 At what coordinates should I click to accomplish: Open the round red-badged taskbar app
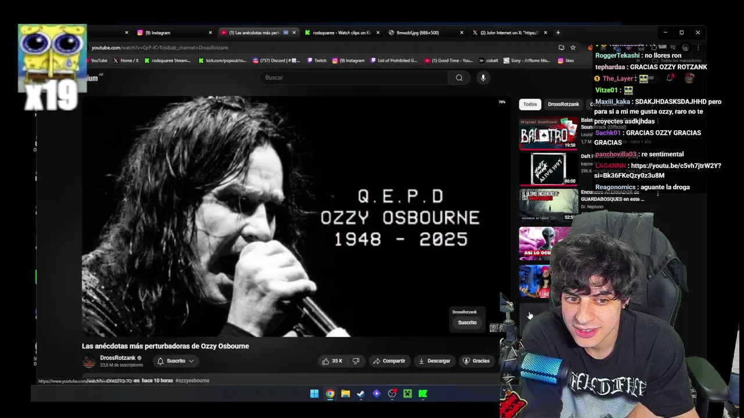coord(392,394)
